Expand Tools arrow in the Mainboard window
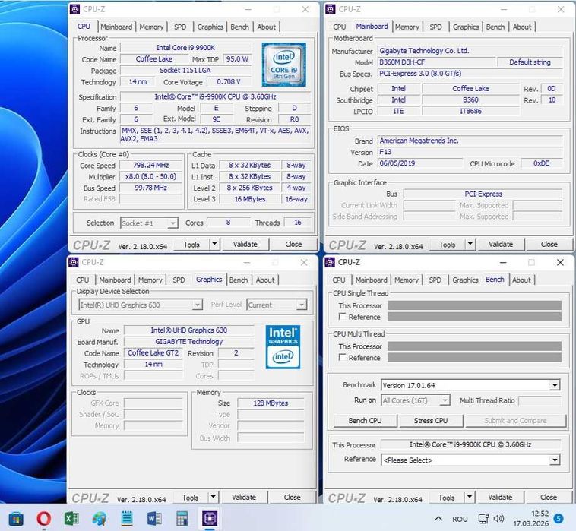 coord(470,244)
